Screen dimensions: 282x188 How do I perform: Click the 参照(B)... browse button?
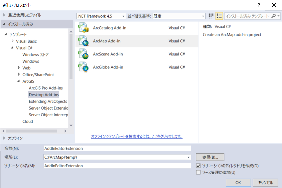pos(210,157)
